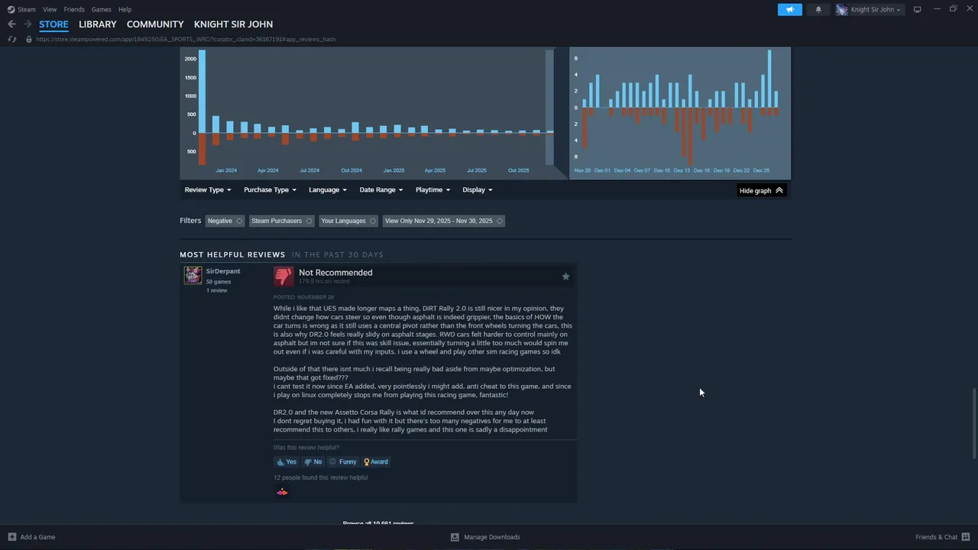The image size is (978, 550).
Task: Collapse the review chart with Hide graph
Action: point(761,190)
